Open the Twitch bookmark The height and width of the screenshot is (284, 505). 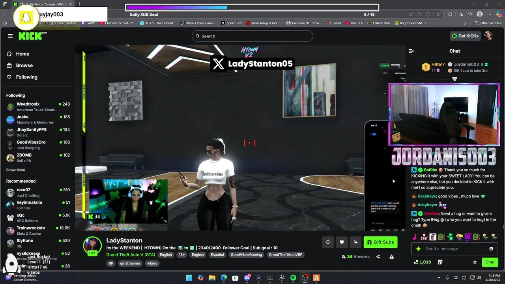click(88, 23)
